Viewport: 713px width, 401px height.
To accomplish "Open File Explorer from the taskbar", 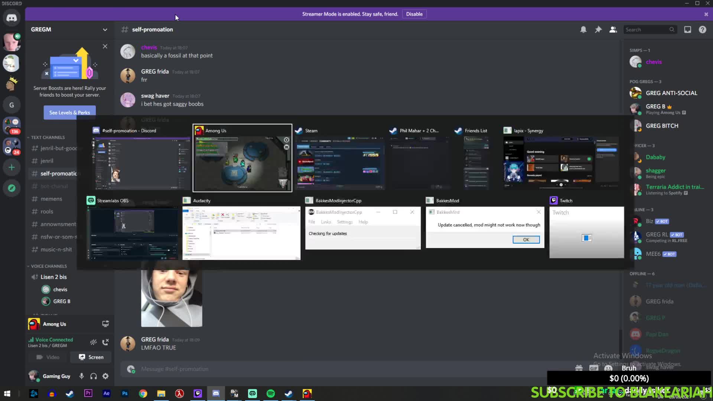I will click(x=161, y=394).
